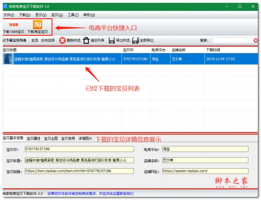Click the 店铺网址 field with esedan.taobao.com
Image resolution: width=261 pixels, height=200 pixels.
click(205, 171)
